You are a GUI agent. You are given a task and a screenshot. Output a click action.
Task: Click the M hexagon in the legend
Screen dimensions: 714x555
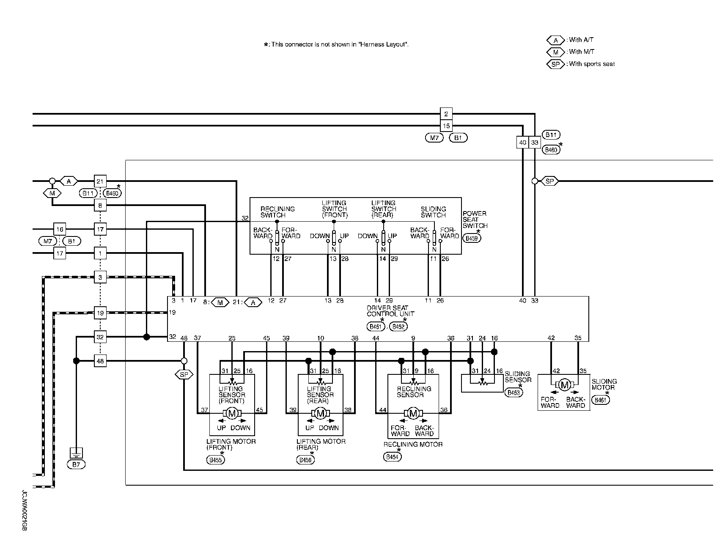(555, 52)
